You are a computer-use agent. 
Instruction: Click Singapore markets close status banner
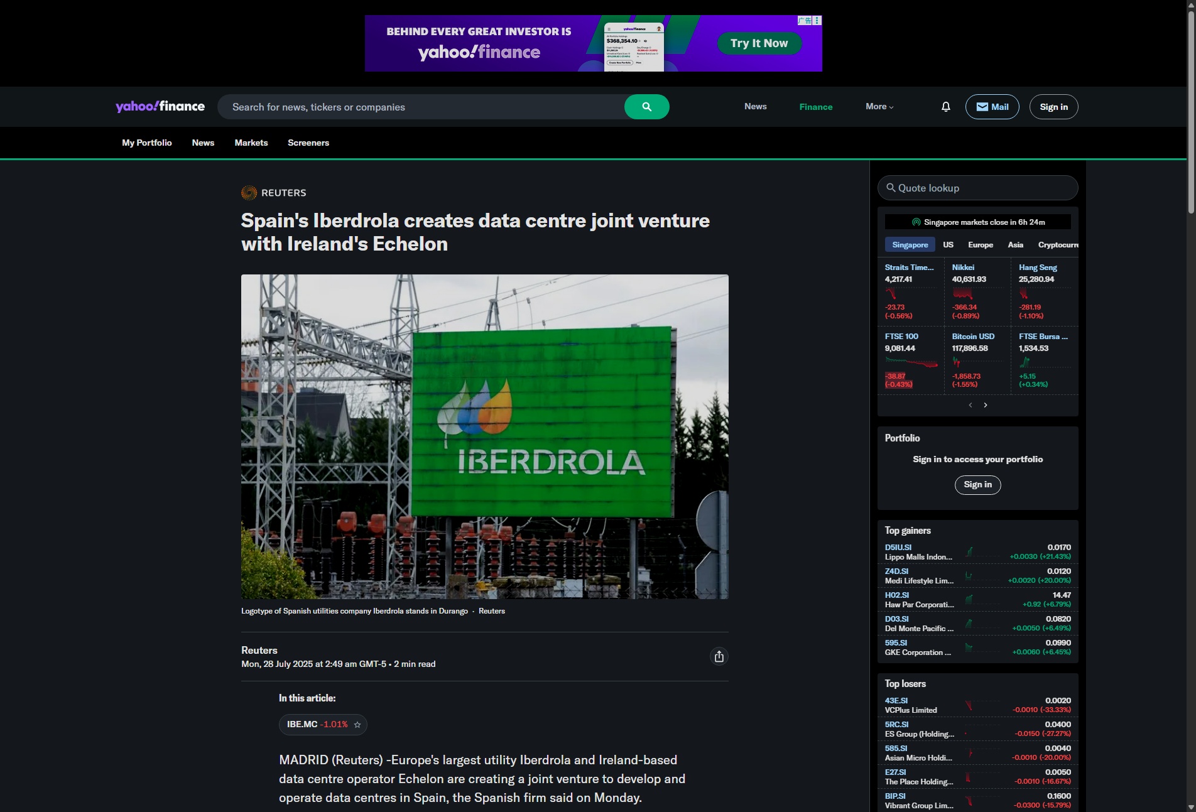coord(977,222)
